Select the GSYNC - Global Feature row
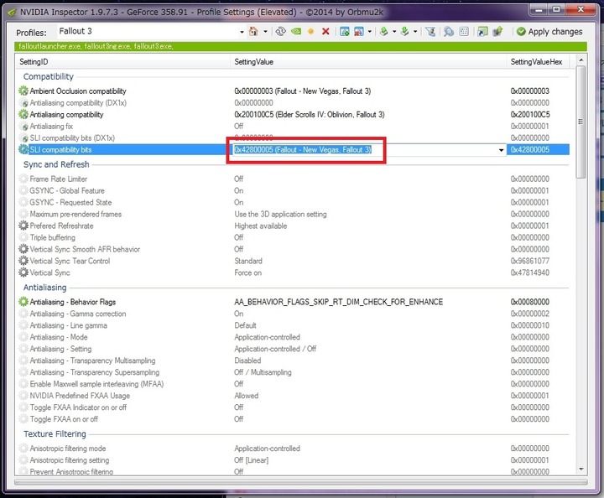The image size is (604, 498). pyautogui.click(x=293, y=190)
